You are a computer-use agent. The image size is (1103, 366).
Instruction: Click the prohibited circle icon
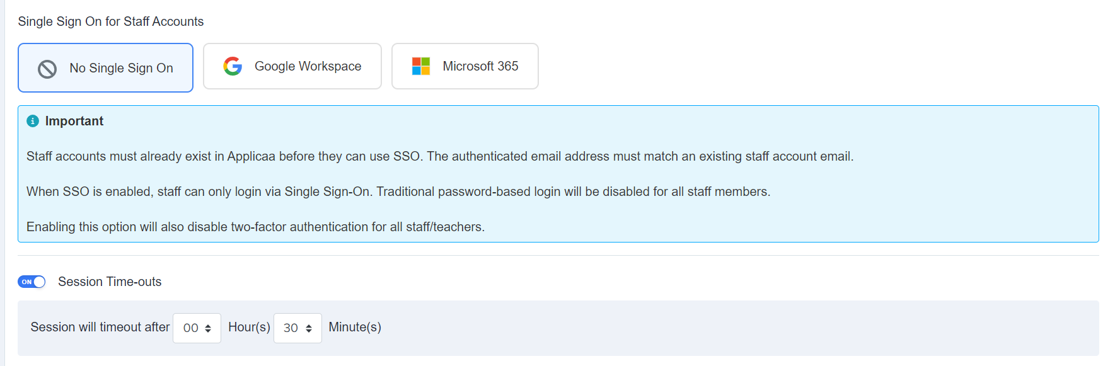(x=47, y=69)
